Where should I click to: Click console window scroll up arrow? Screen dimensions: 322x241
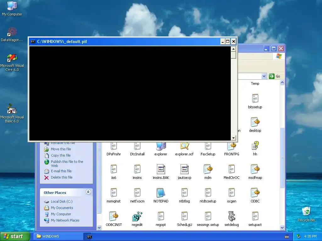click(233, 49)
